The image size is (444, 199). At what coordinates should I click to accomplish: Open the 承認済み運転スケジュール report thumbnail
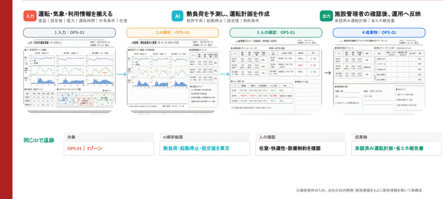coord(379,76)
